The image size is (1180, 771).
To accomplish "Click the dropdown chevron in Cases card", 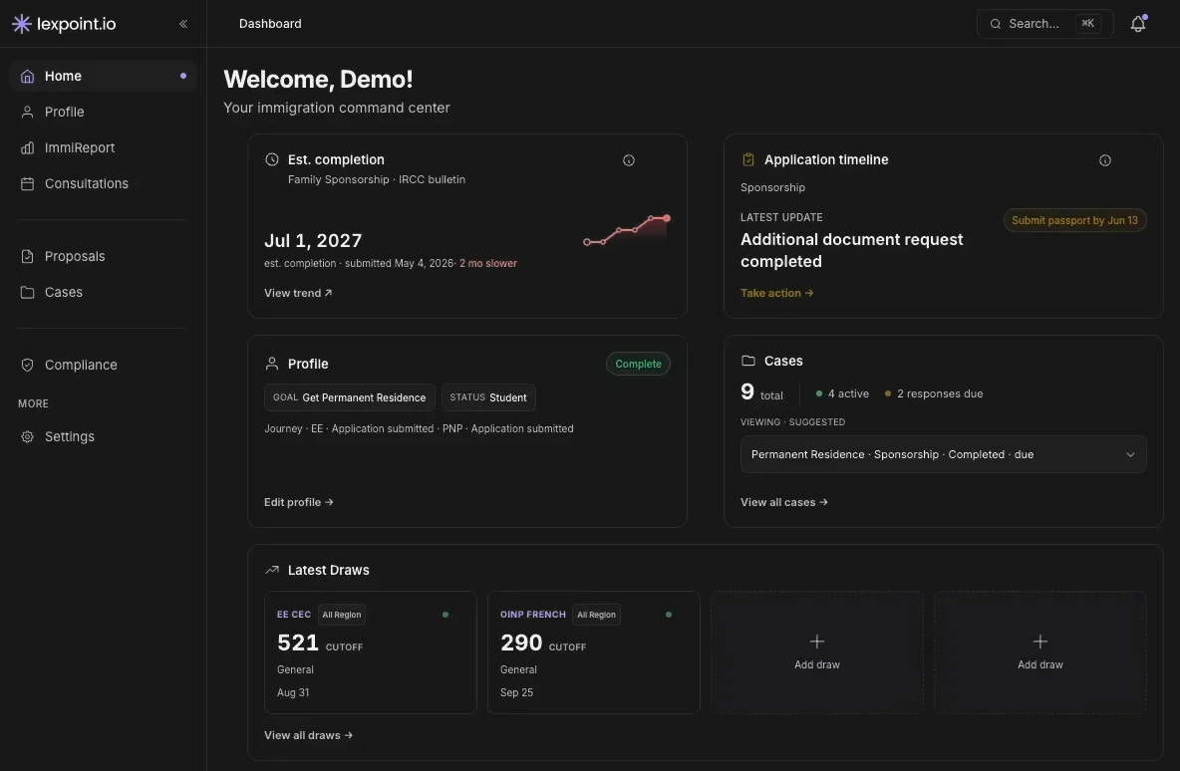I will (1130, 454).
